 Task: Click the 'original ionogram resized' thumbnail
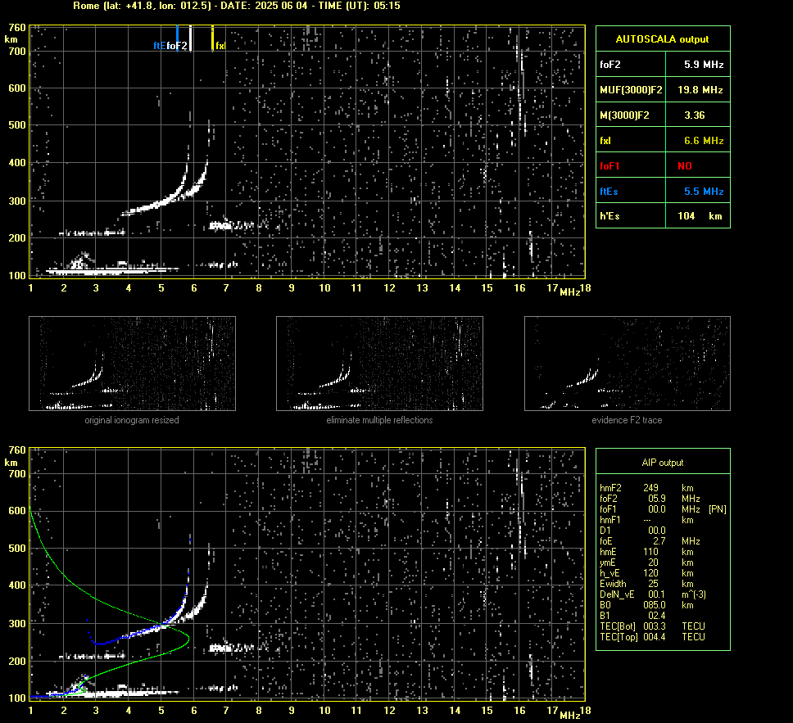[x=132, y=364]
